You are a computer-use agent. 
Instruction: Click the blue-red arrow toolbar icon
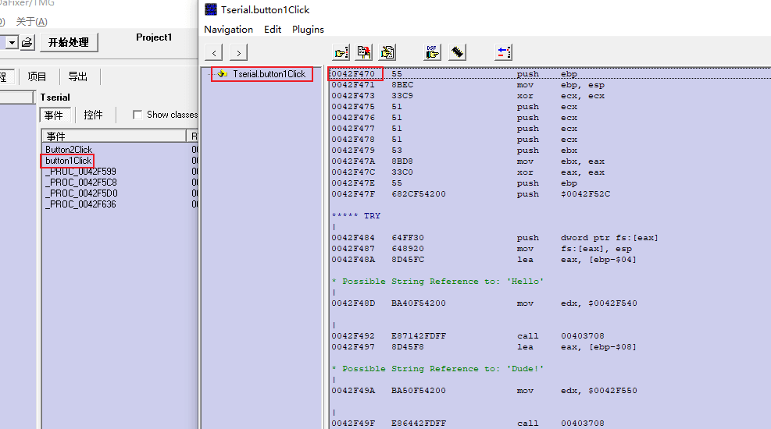(x=503, y=52)
